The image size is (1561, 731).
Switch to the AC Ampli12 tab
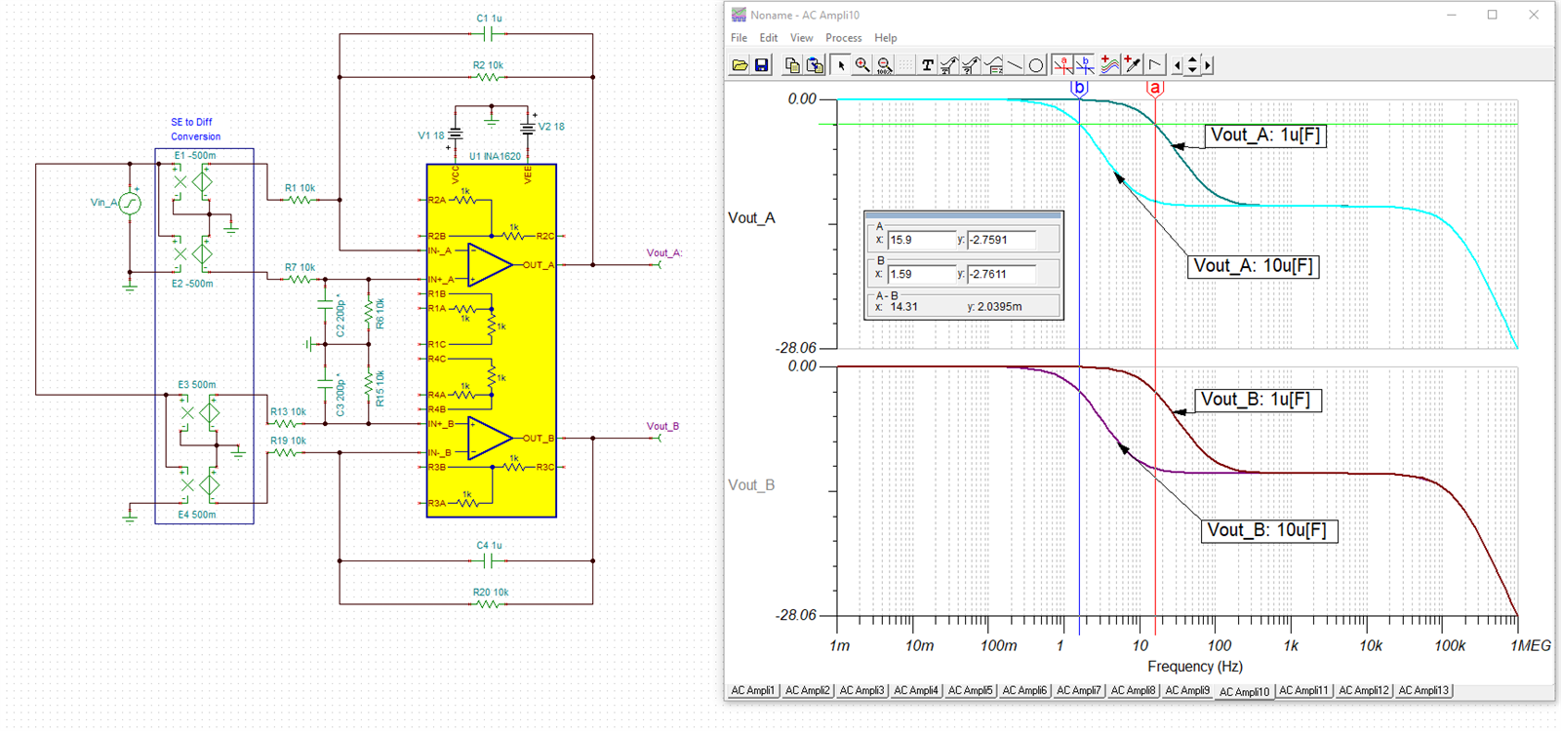[1364, 690]
